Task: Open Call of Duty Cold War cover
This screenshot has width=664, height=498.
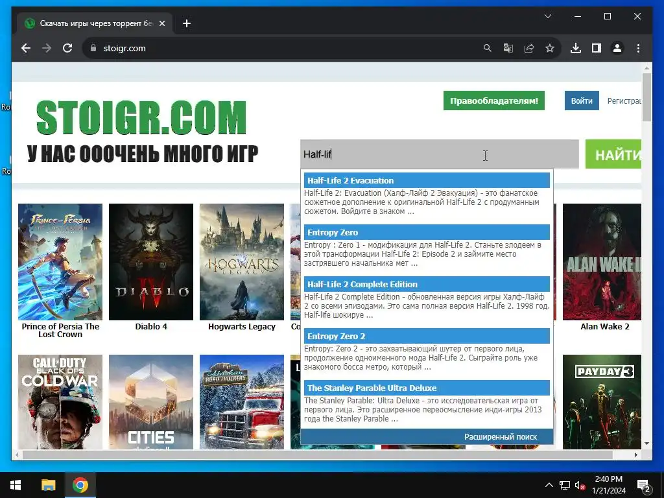Action: click(x=60, y=402)
